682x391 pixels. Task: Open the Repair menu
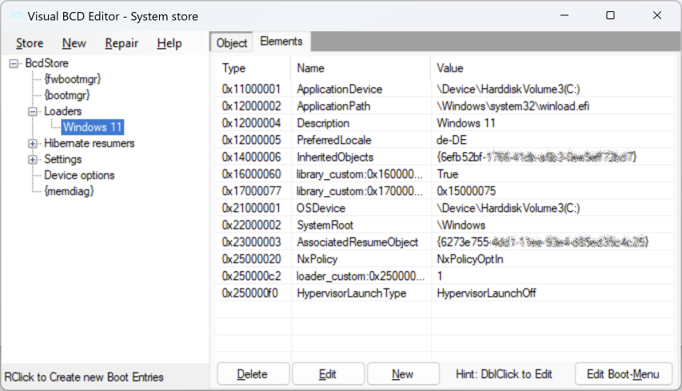coord(122,43)
